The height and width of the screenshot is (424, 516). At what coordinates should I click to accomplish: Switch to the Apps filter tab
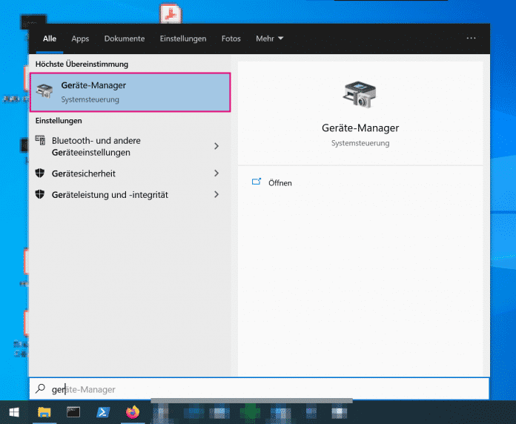click(x=80, y=39)
